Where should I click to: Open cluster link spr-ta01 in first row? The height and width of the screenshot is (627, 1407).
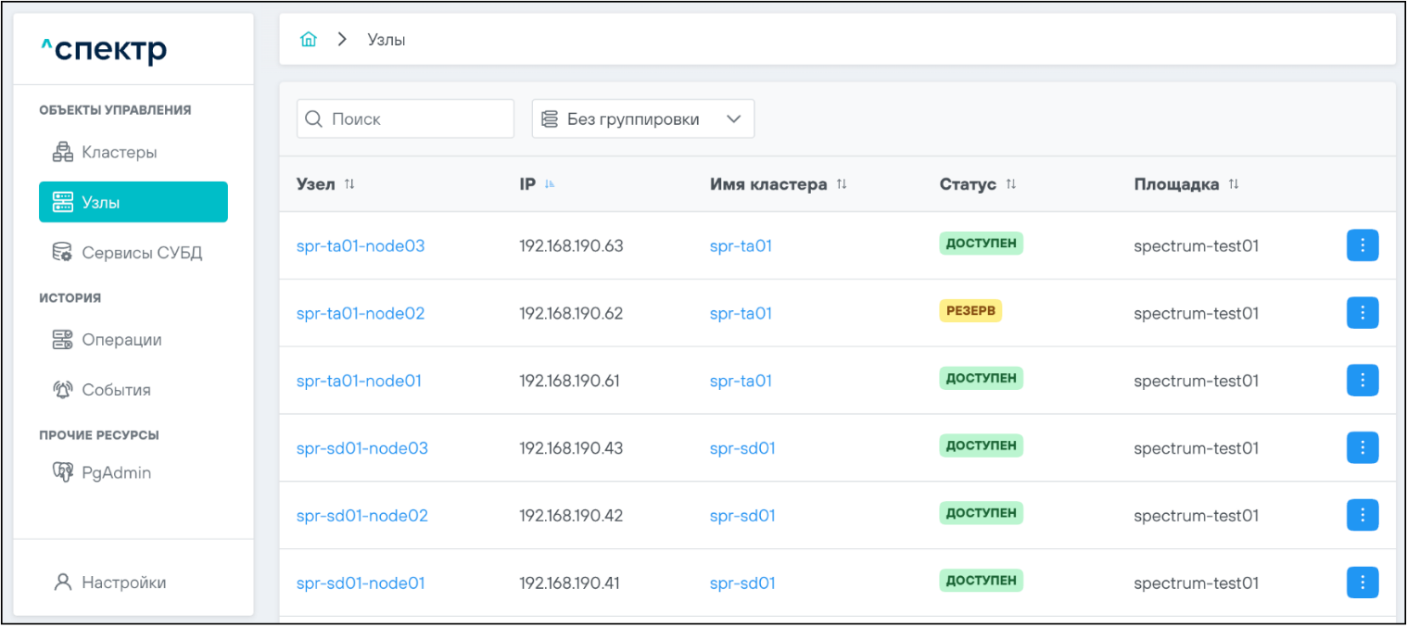pyautogui.click(x=741, y=246)
